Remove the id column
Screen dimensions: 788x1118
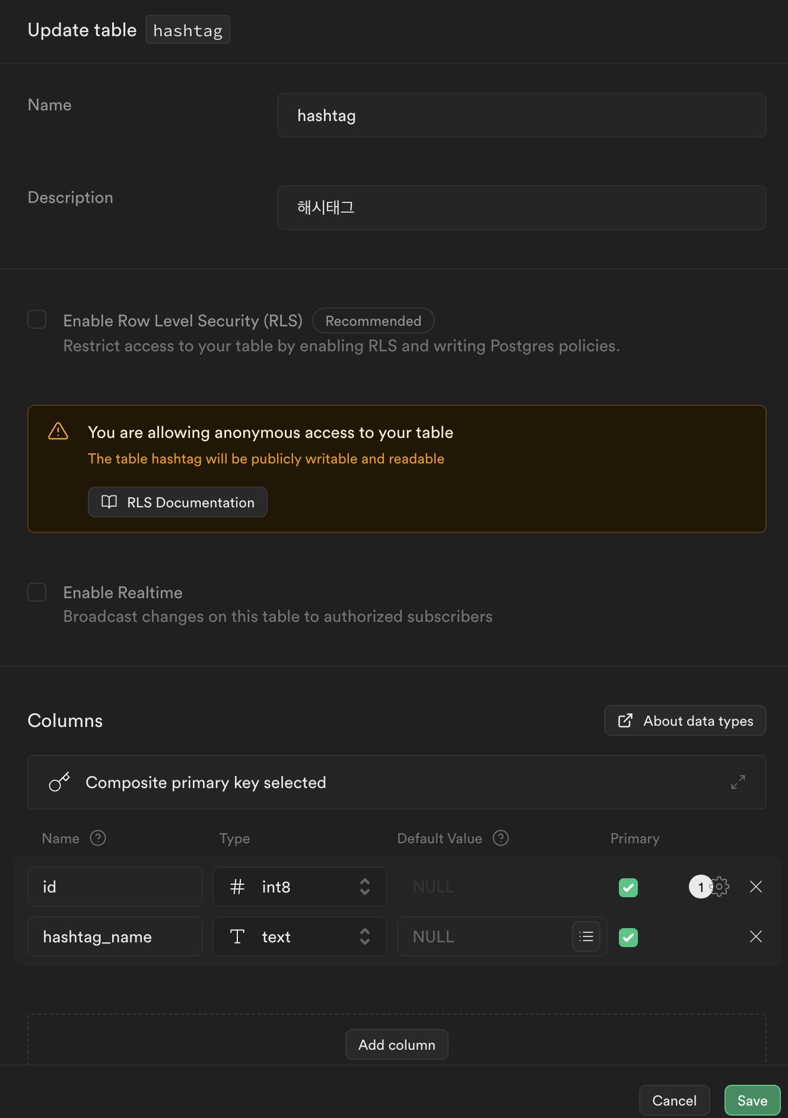756,887
